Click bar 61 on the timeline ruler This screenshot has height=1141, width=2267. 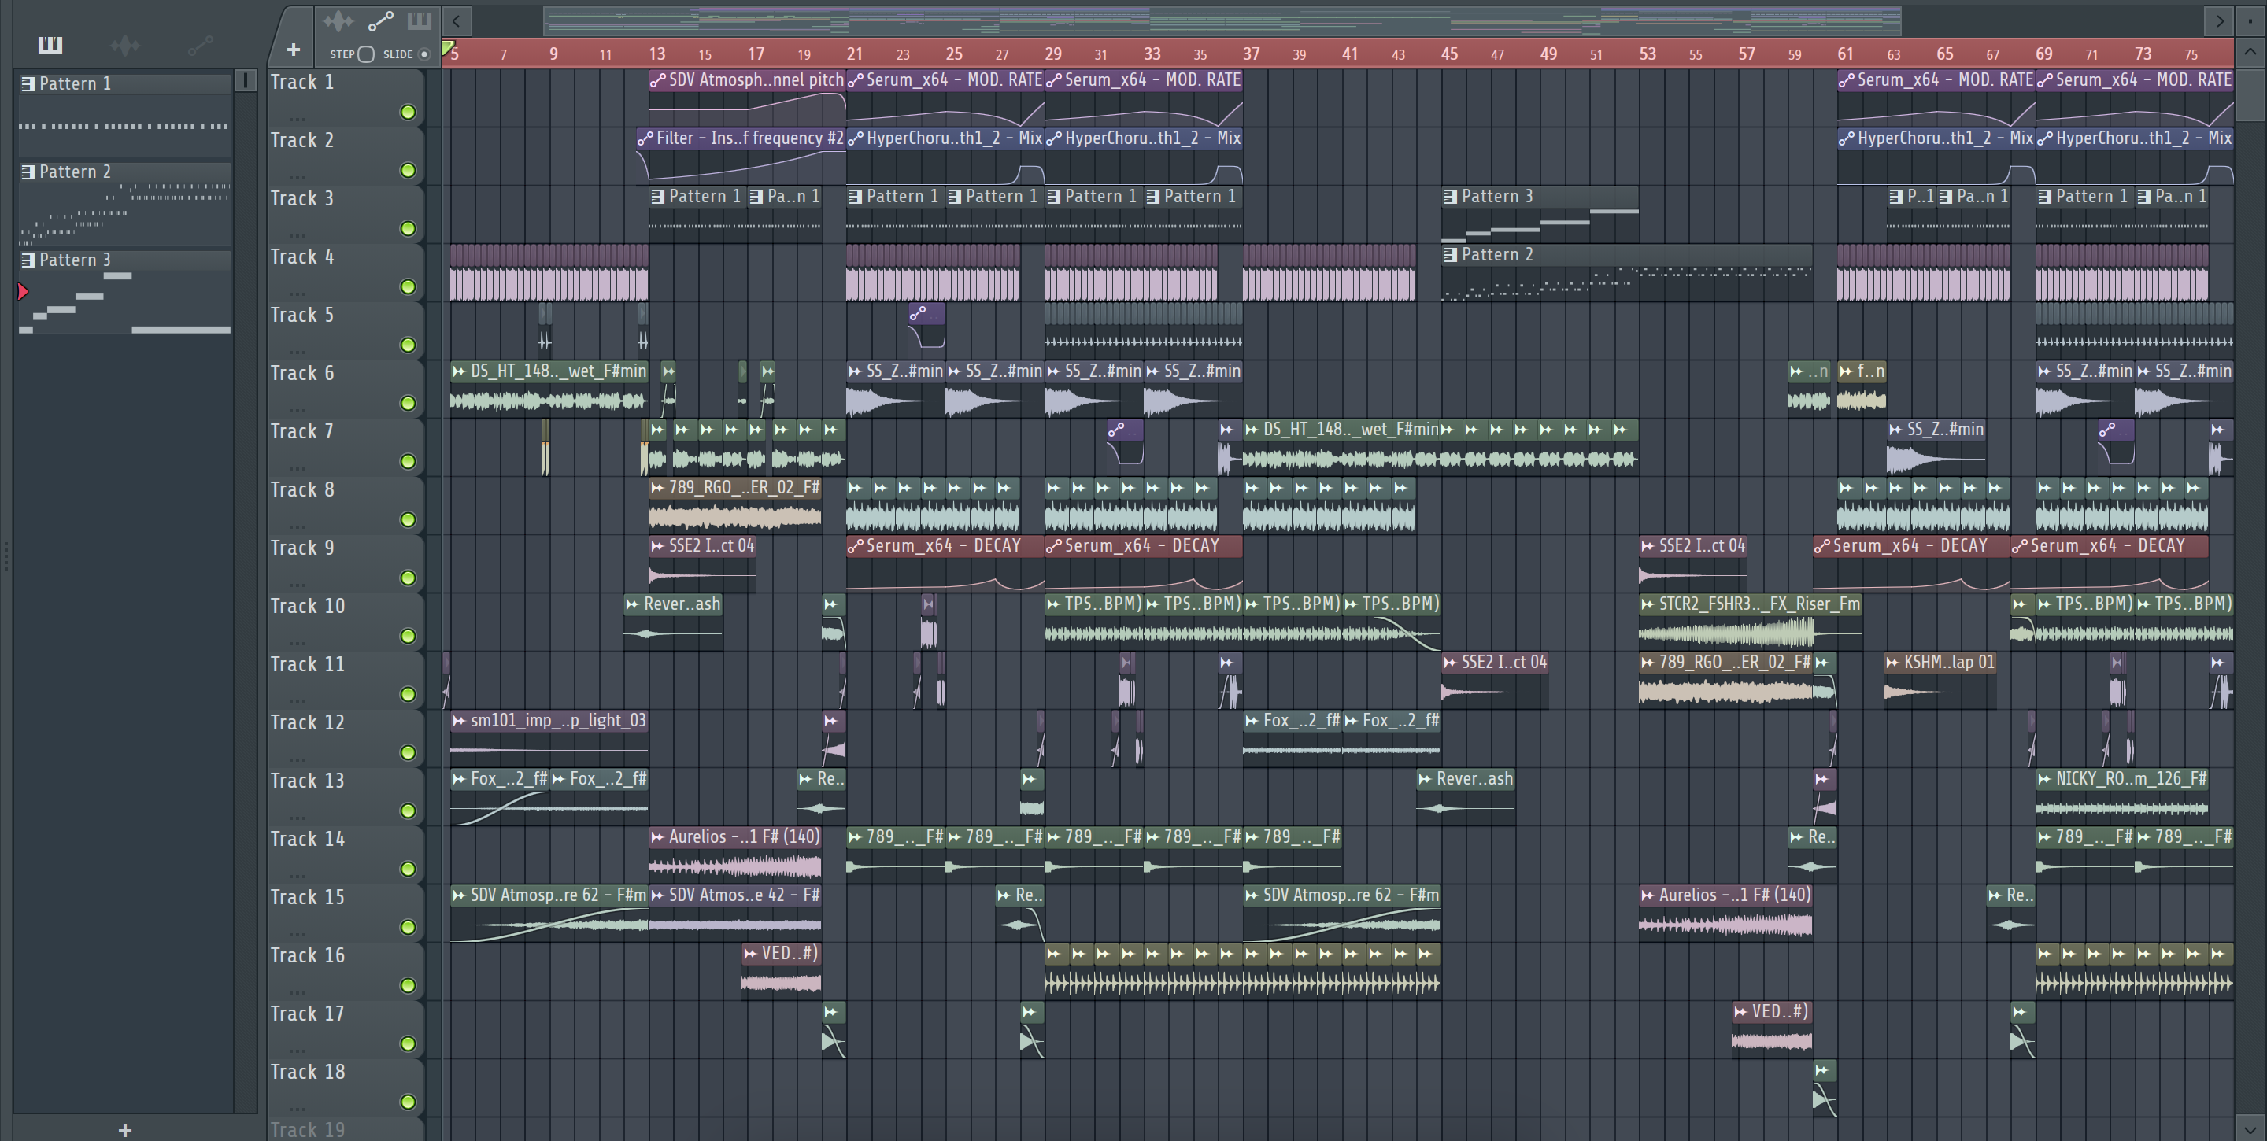(x=1845, y=54)
